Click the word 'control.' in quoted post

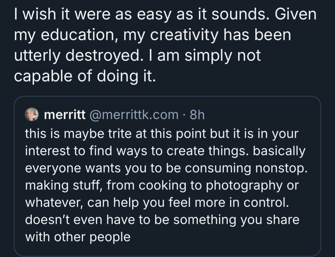[x=266, y=203]
